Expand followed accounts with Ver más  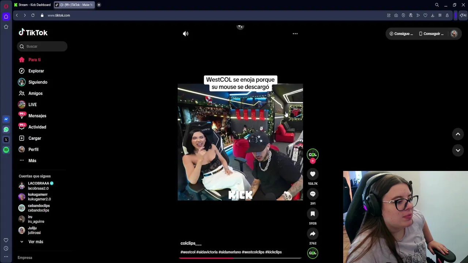[35, 242]
